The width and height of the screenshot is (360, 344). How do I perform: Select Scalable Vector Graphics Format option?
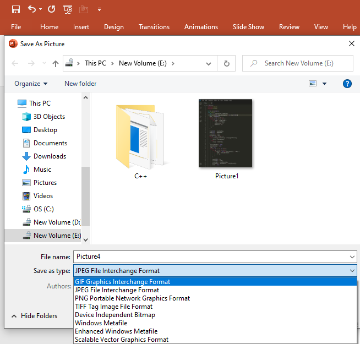click(122, 340)
